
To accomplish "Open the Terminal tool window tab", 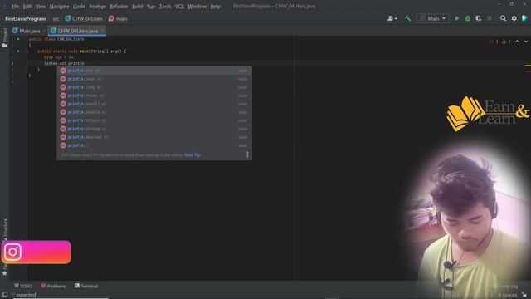I will tap(86, 286).
